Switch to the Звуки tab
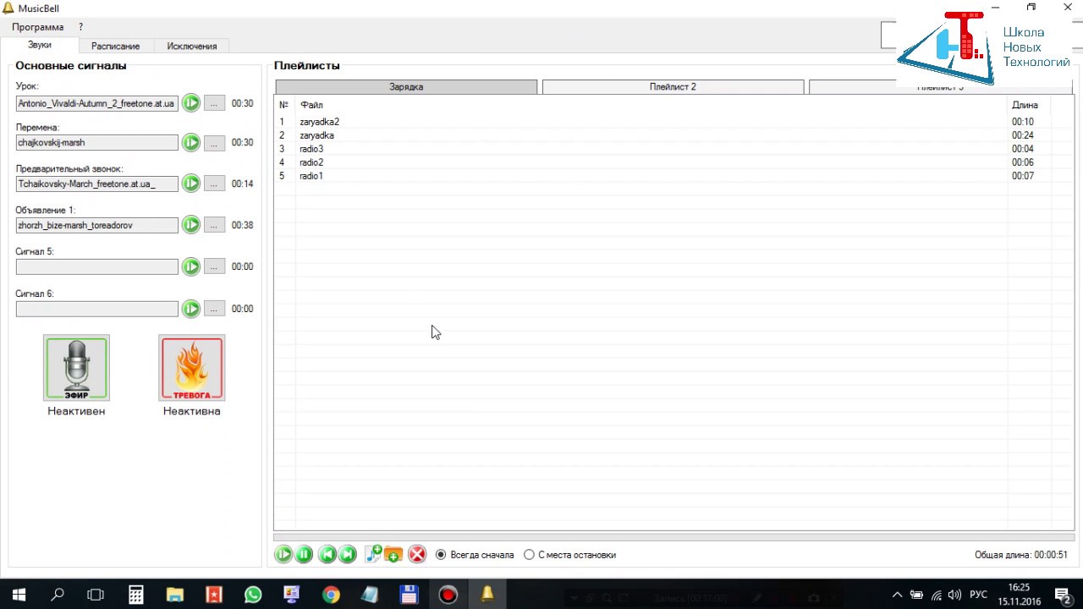The width and height of the screenshot is (1083, 609). [x=40, y=46]
